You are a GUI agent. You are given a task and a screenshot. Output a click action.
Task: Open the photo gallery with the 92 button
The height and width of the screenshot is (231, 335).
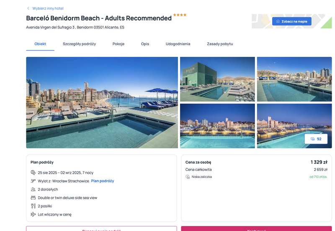316,139
